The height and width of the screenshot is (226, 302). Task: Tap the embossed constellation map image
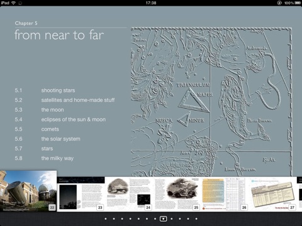tap(211, 102)
